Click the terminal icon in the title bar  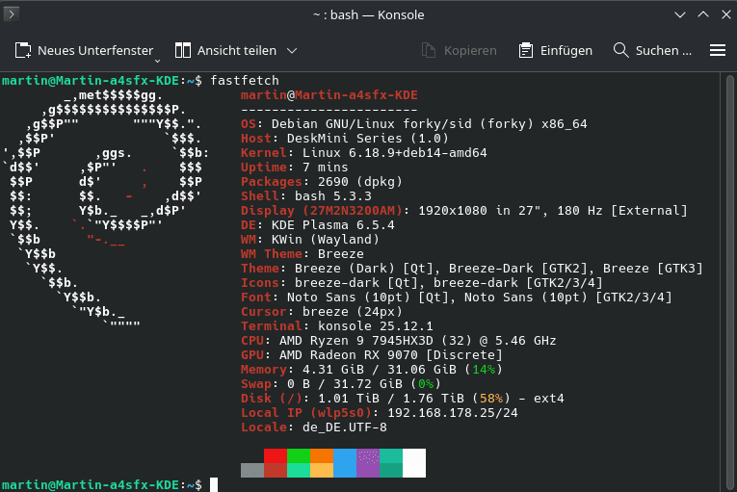[x=12, y=14]
